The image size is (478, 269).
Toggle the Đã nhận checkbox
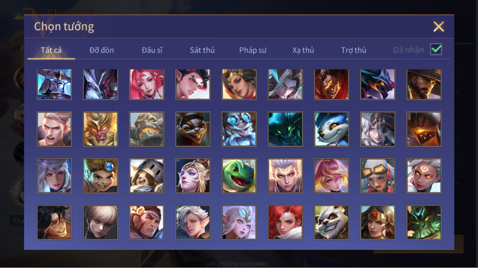click(x=436, y=50)
